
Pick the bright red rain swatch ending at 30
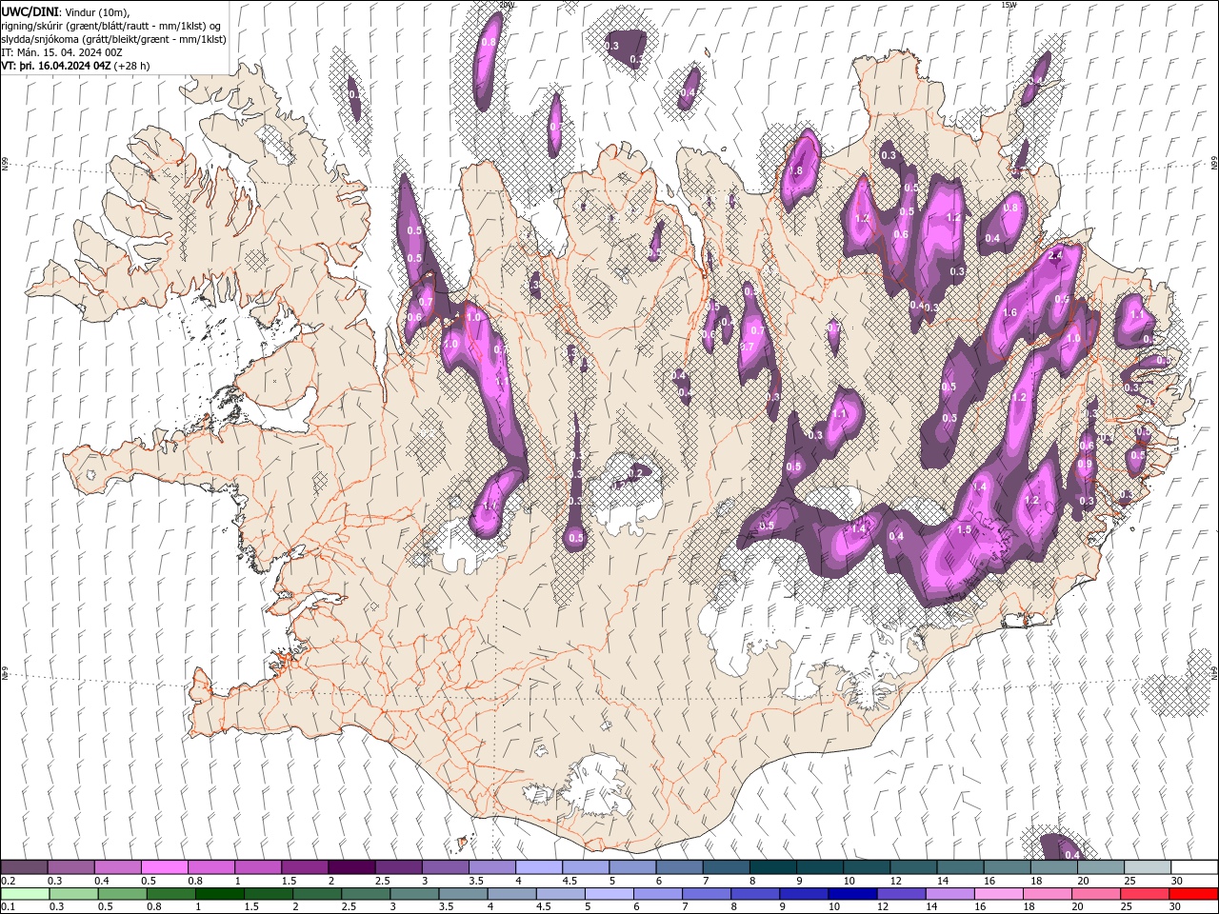(1192, 894)
